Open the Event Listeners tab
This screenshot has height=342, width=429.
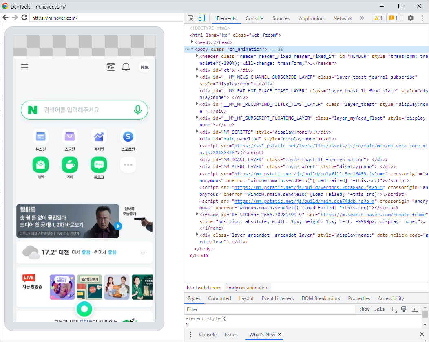(x=277, y=298)
